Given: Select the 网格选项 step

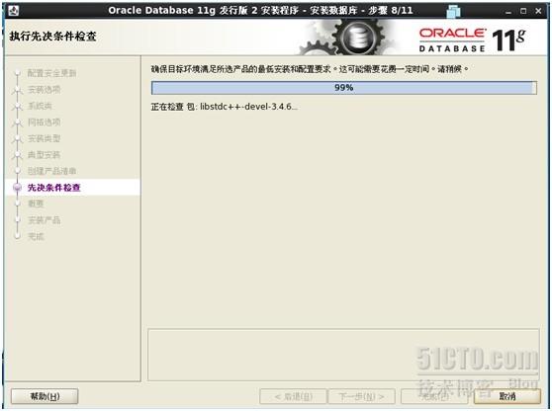Looking at the screenshot, I should (44, 122).
